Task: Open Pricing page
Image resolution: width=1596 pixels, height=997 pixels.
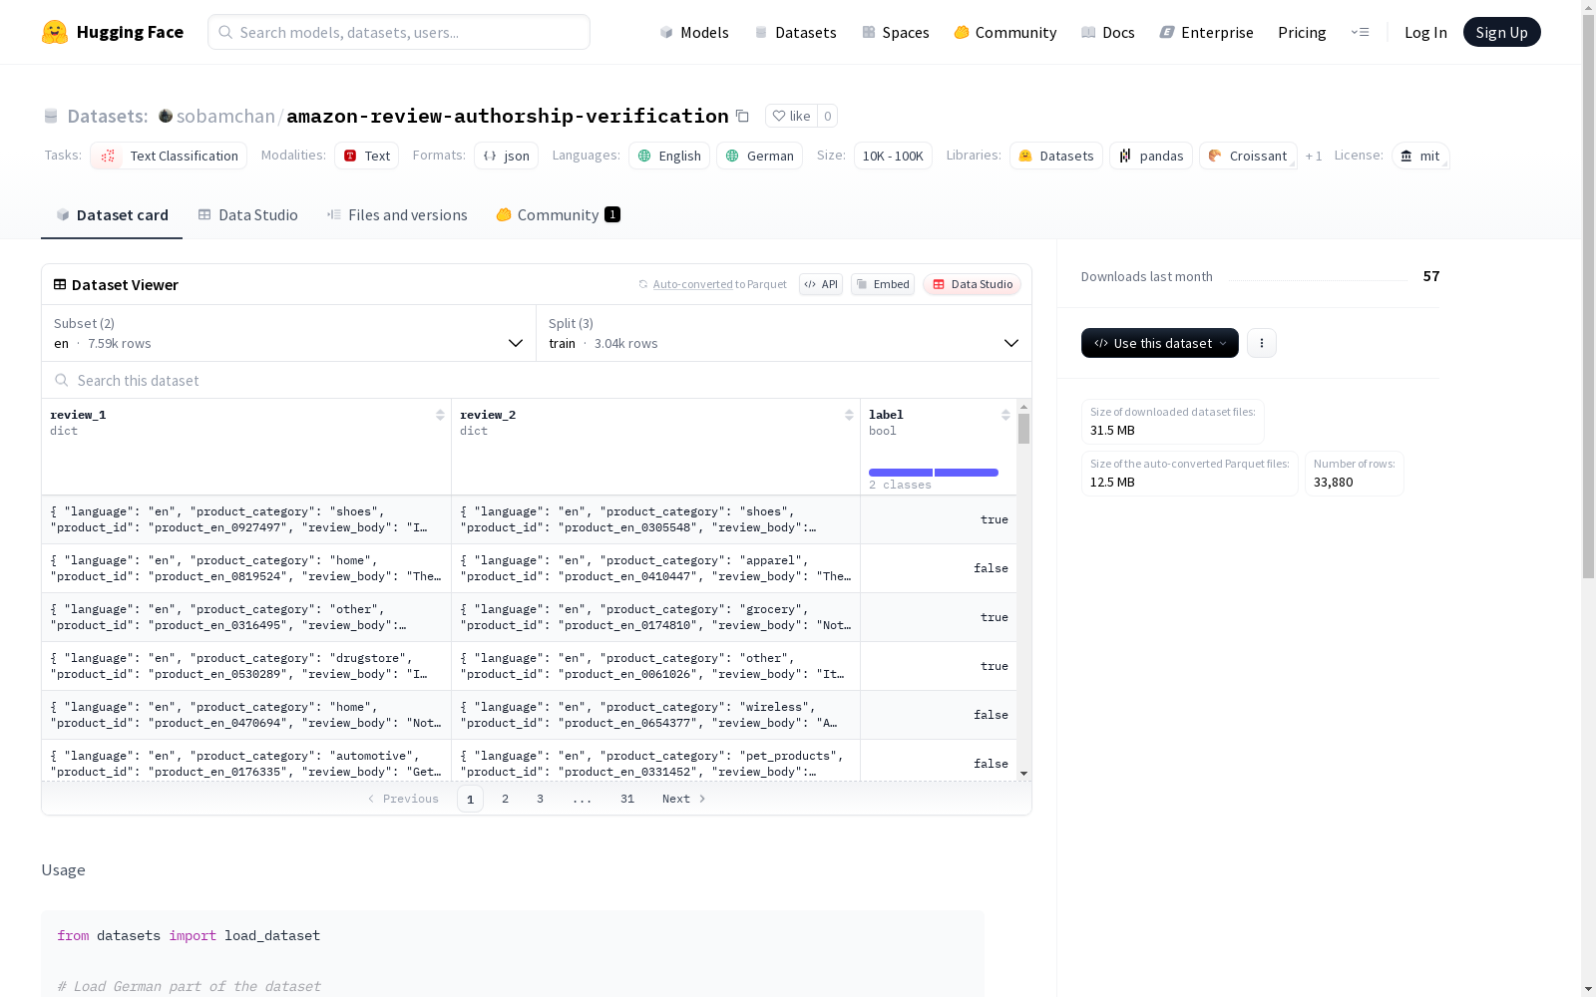Action: [1302, 32]
